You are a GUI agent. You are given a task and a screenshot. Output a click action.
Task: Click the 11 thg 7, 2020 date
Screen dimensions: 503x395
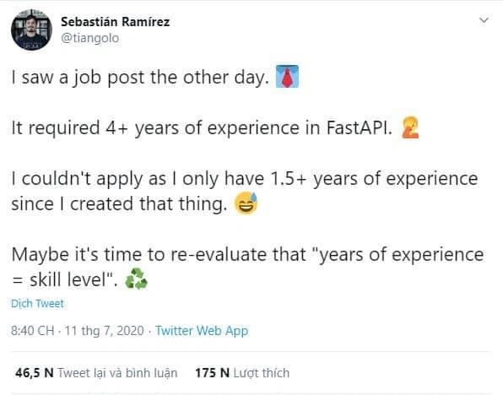105,331
